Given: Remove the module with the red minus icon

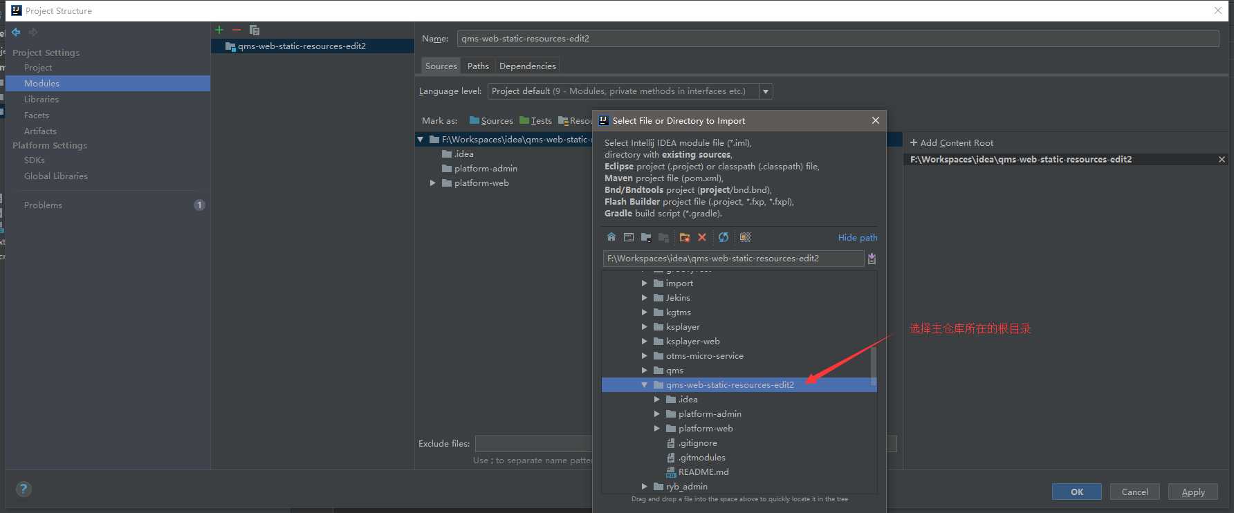Looking at the screenshot, I should (x=237, y=30).
